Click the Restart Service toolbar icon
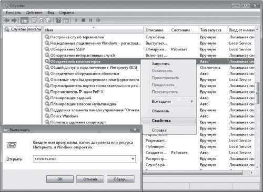 point(98,20)
